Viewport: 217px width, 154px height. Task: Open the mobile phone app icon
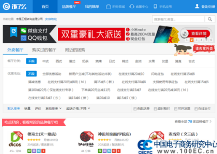pos(155,6)
